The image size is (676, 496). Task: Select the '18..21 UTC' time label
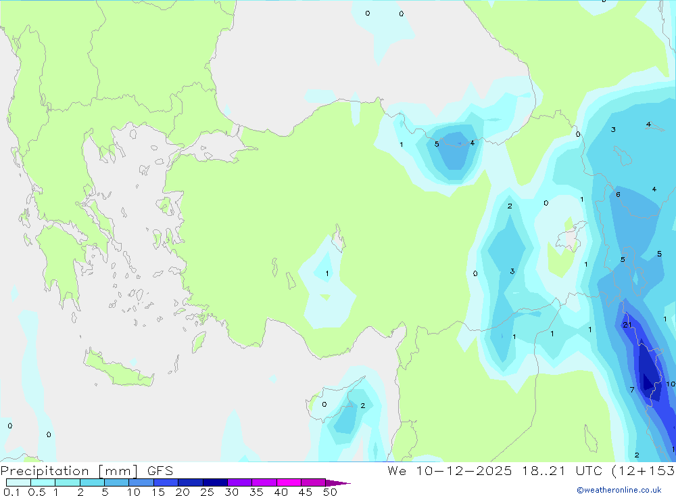coord(562,471)
